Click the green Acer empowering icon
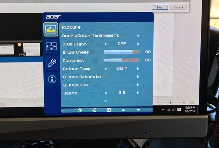 point(80,110)
